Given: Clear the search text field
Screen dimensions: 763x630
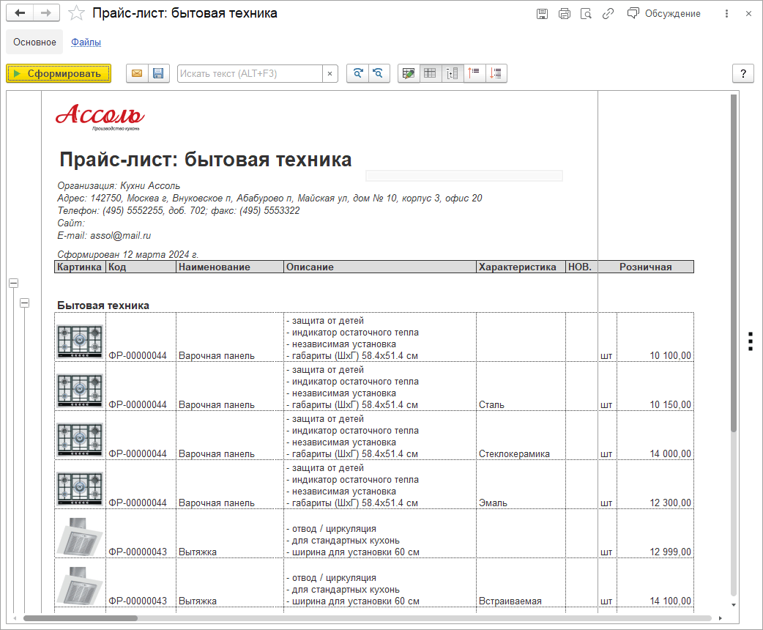Looking at the screenshot, I should click(x=330, y=73).
